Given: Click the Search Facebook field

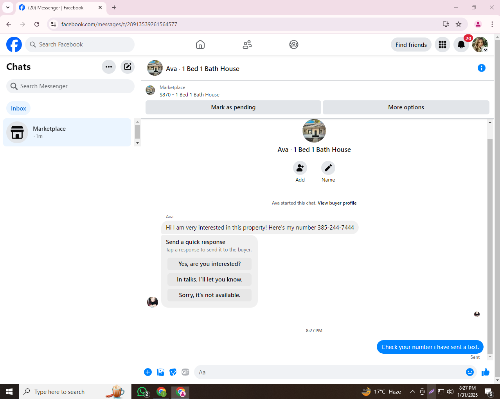Looking at the screenshot, I should point(80,45).
